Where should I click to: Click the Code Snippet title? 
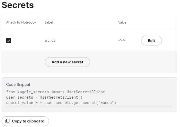[x=18, y=84]
